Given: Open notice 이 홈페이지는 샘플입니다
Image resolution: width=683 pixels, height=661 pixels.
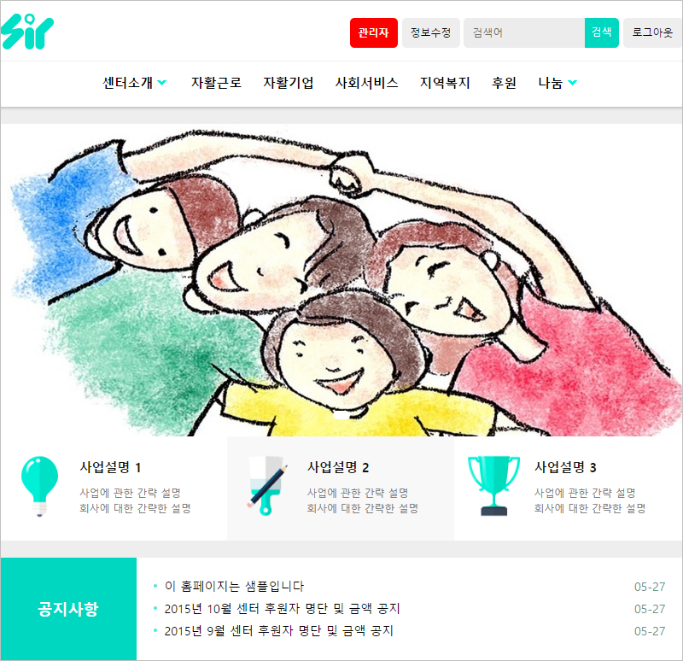Looking at the screenshot, I should click(234, 586).
